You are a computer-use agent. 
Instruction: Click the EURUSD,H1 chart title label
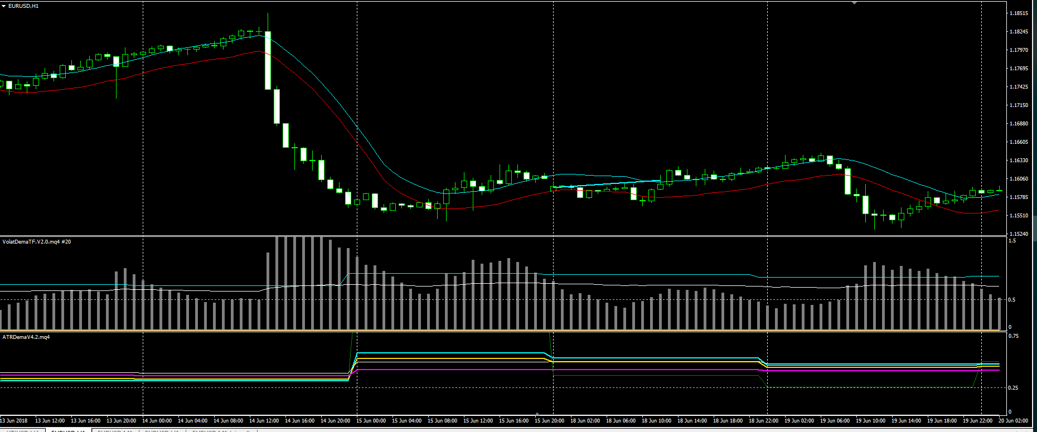point(23,6)
